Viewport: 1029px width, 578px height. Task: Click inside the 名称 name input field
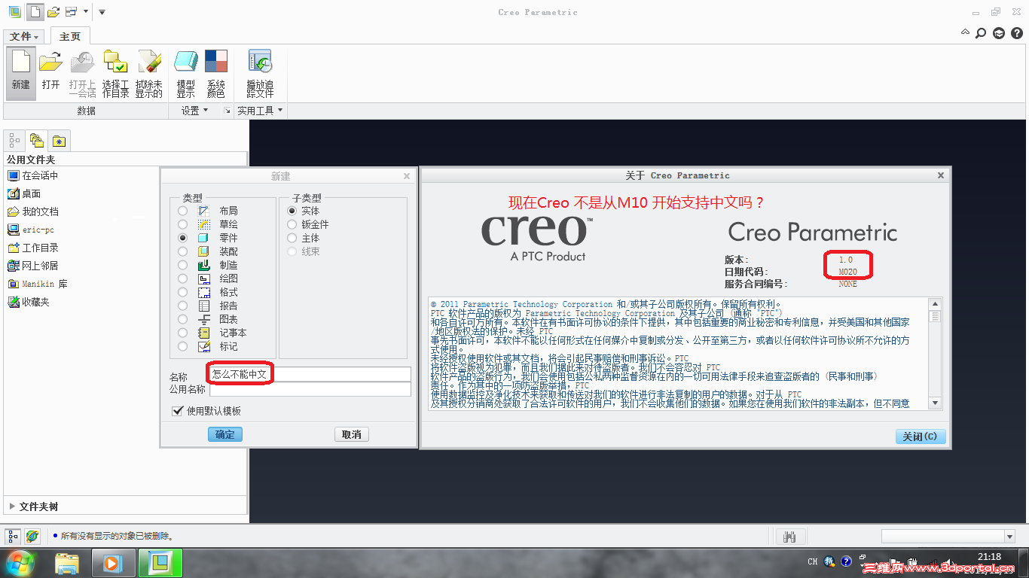coord(309,374)
